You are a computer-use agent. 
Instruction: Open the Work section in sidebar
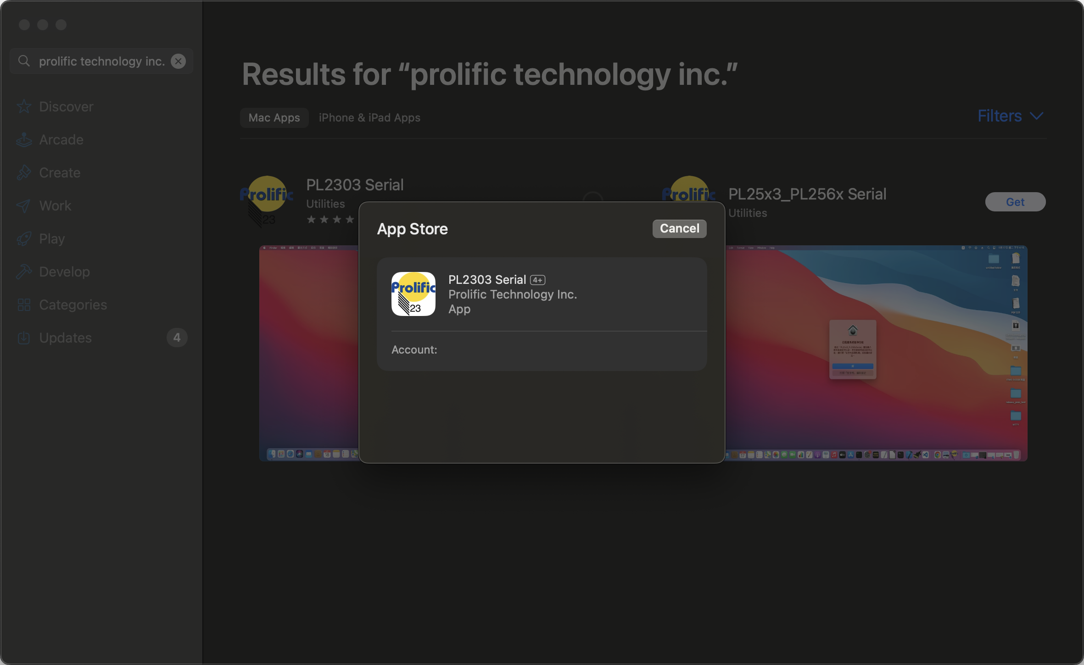tap(55, 205)
